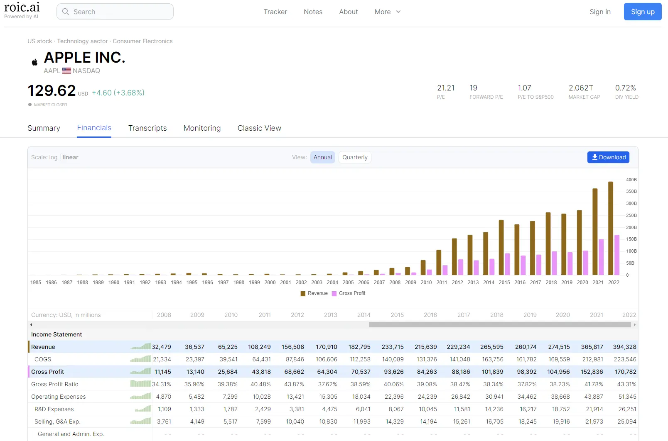Switch chart scale to log
The height and width of the screenshot is (441, 668).
(x=53, y=157)
